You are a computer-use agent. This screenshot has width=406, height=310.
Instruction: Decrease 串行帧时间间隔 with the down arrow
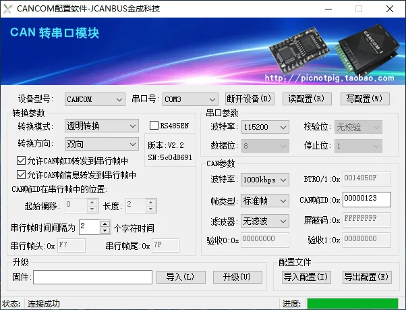(x=105, y=230)
